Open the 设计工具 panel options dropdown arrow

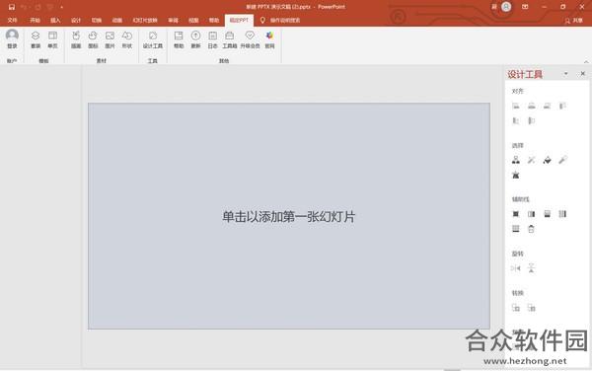pyautogui.click(x=566, y=74)
